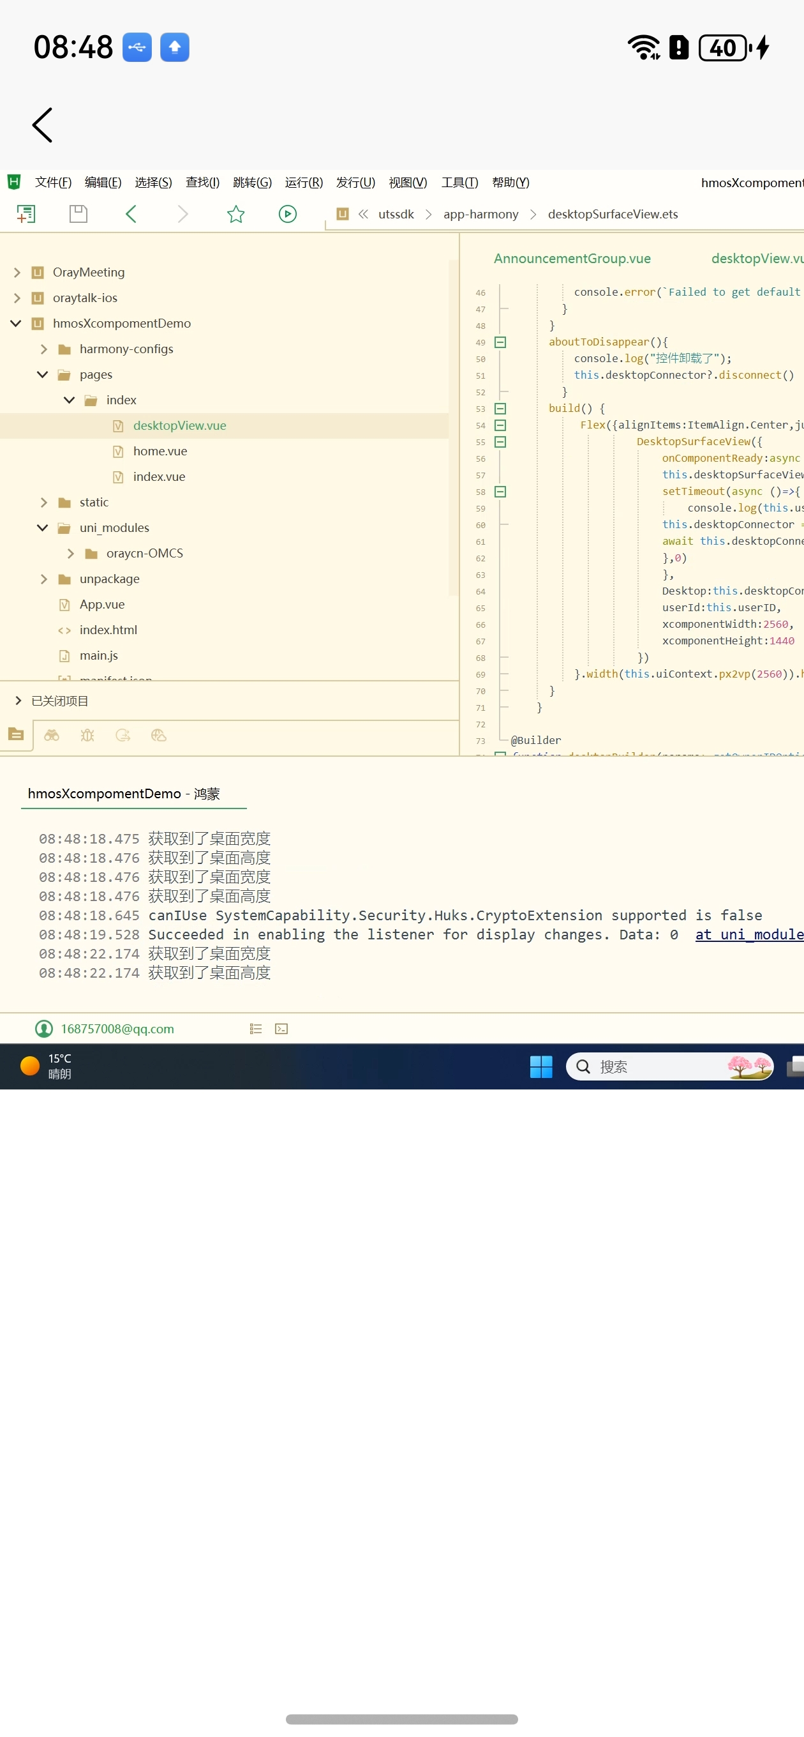The image size is (804, 1737).
Task: Switch to the AnnouncementGroup.vue tab
Action: click(572, 259)
